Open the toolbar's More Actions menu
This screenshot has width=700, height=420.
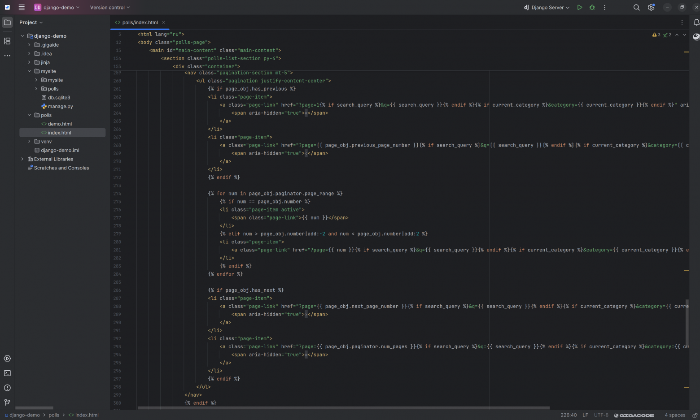coord(604,7)
